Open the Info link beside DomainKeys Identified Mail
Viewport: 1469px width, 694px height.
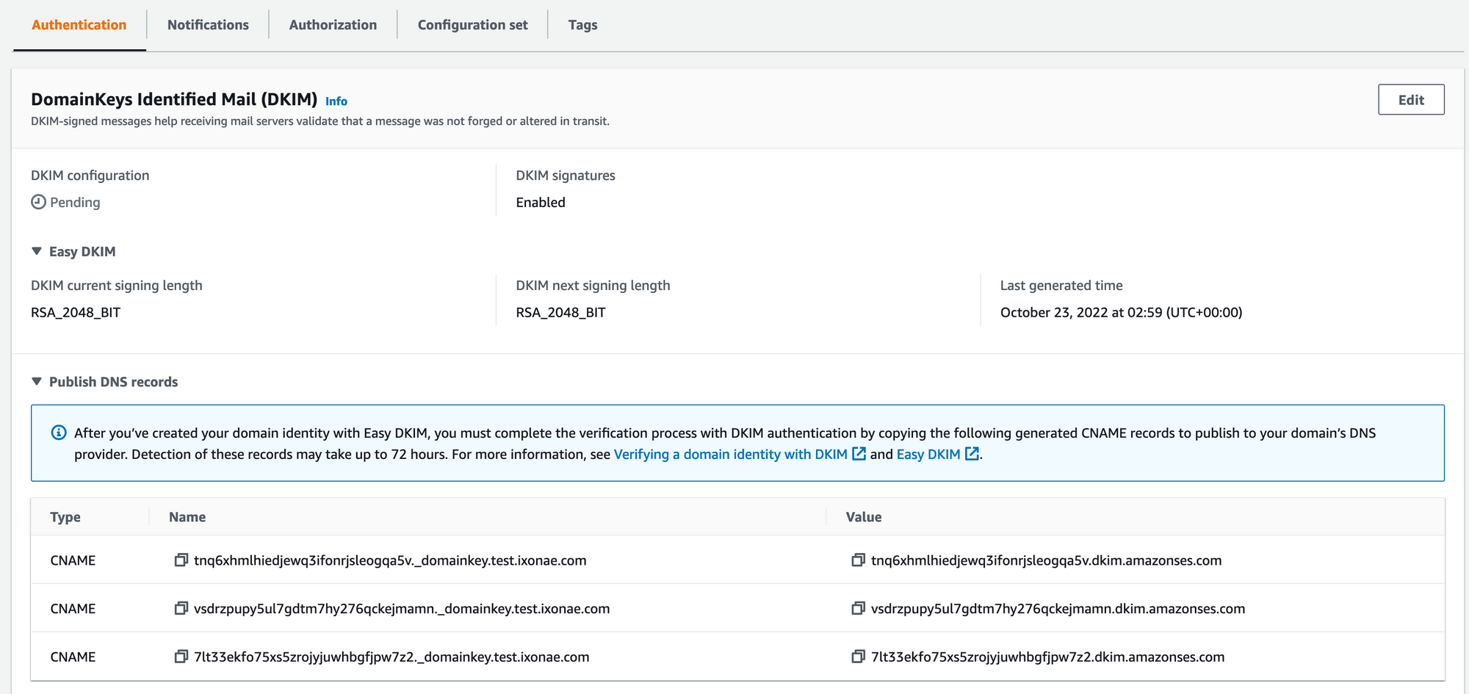[x=336, y=101]
